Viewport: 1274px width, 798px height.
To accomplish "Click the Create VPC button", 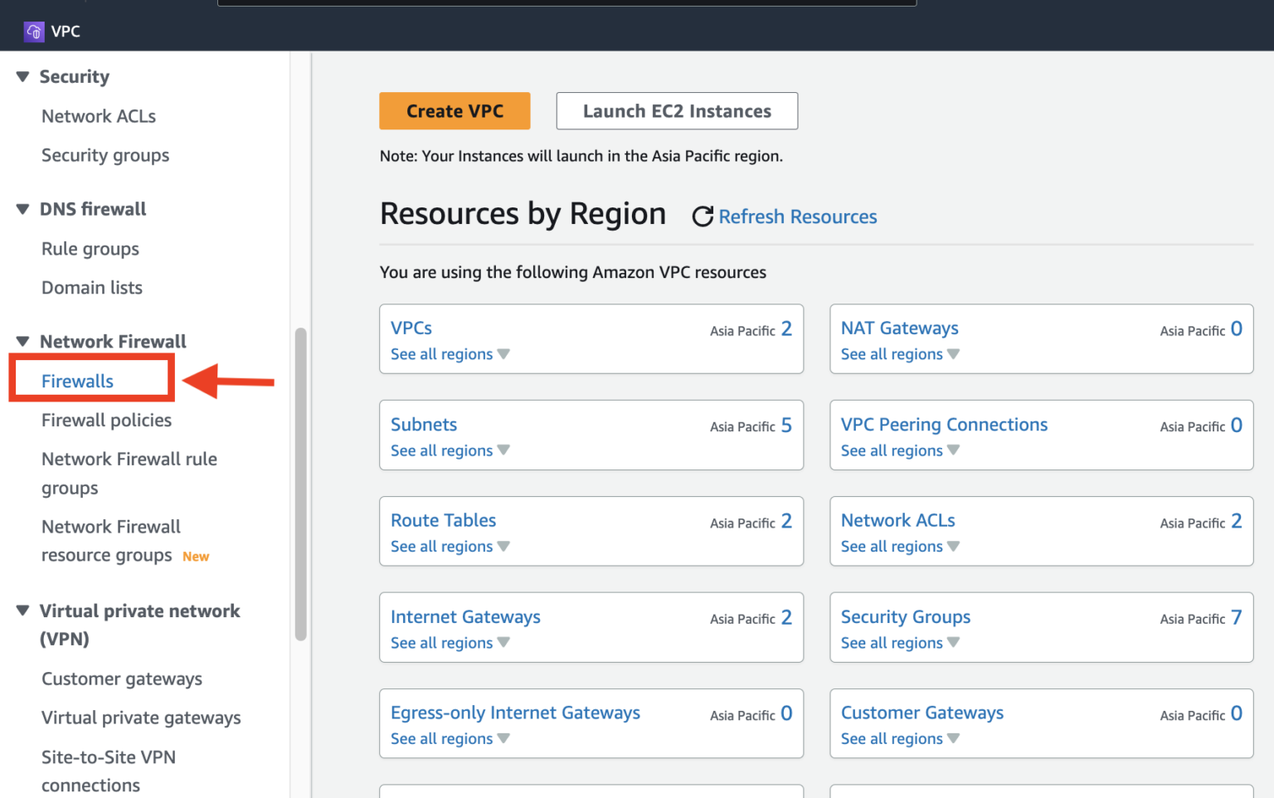I will (454, 110).
